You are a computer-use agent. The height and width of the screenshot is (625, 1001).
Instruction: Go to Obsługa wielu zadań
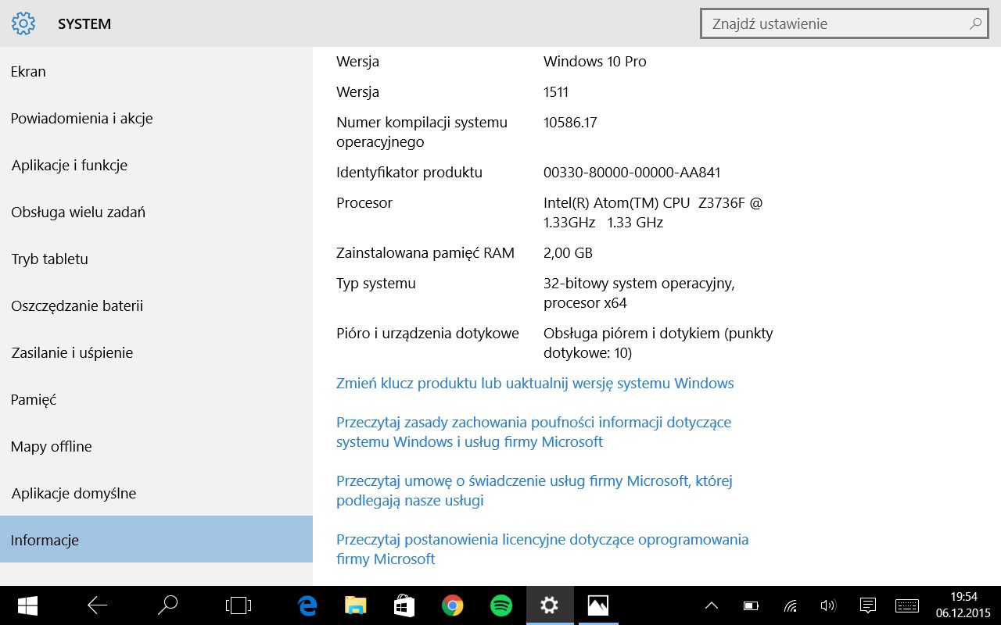156,212
